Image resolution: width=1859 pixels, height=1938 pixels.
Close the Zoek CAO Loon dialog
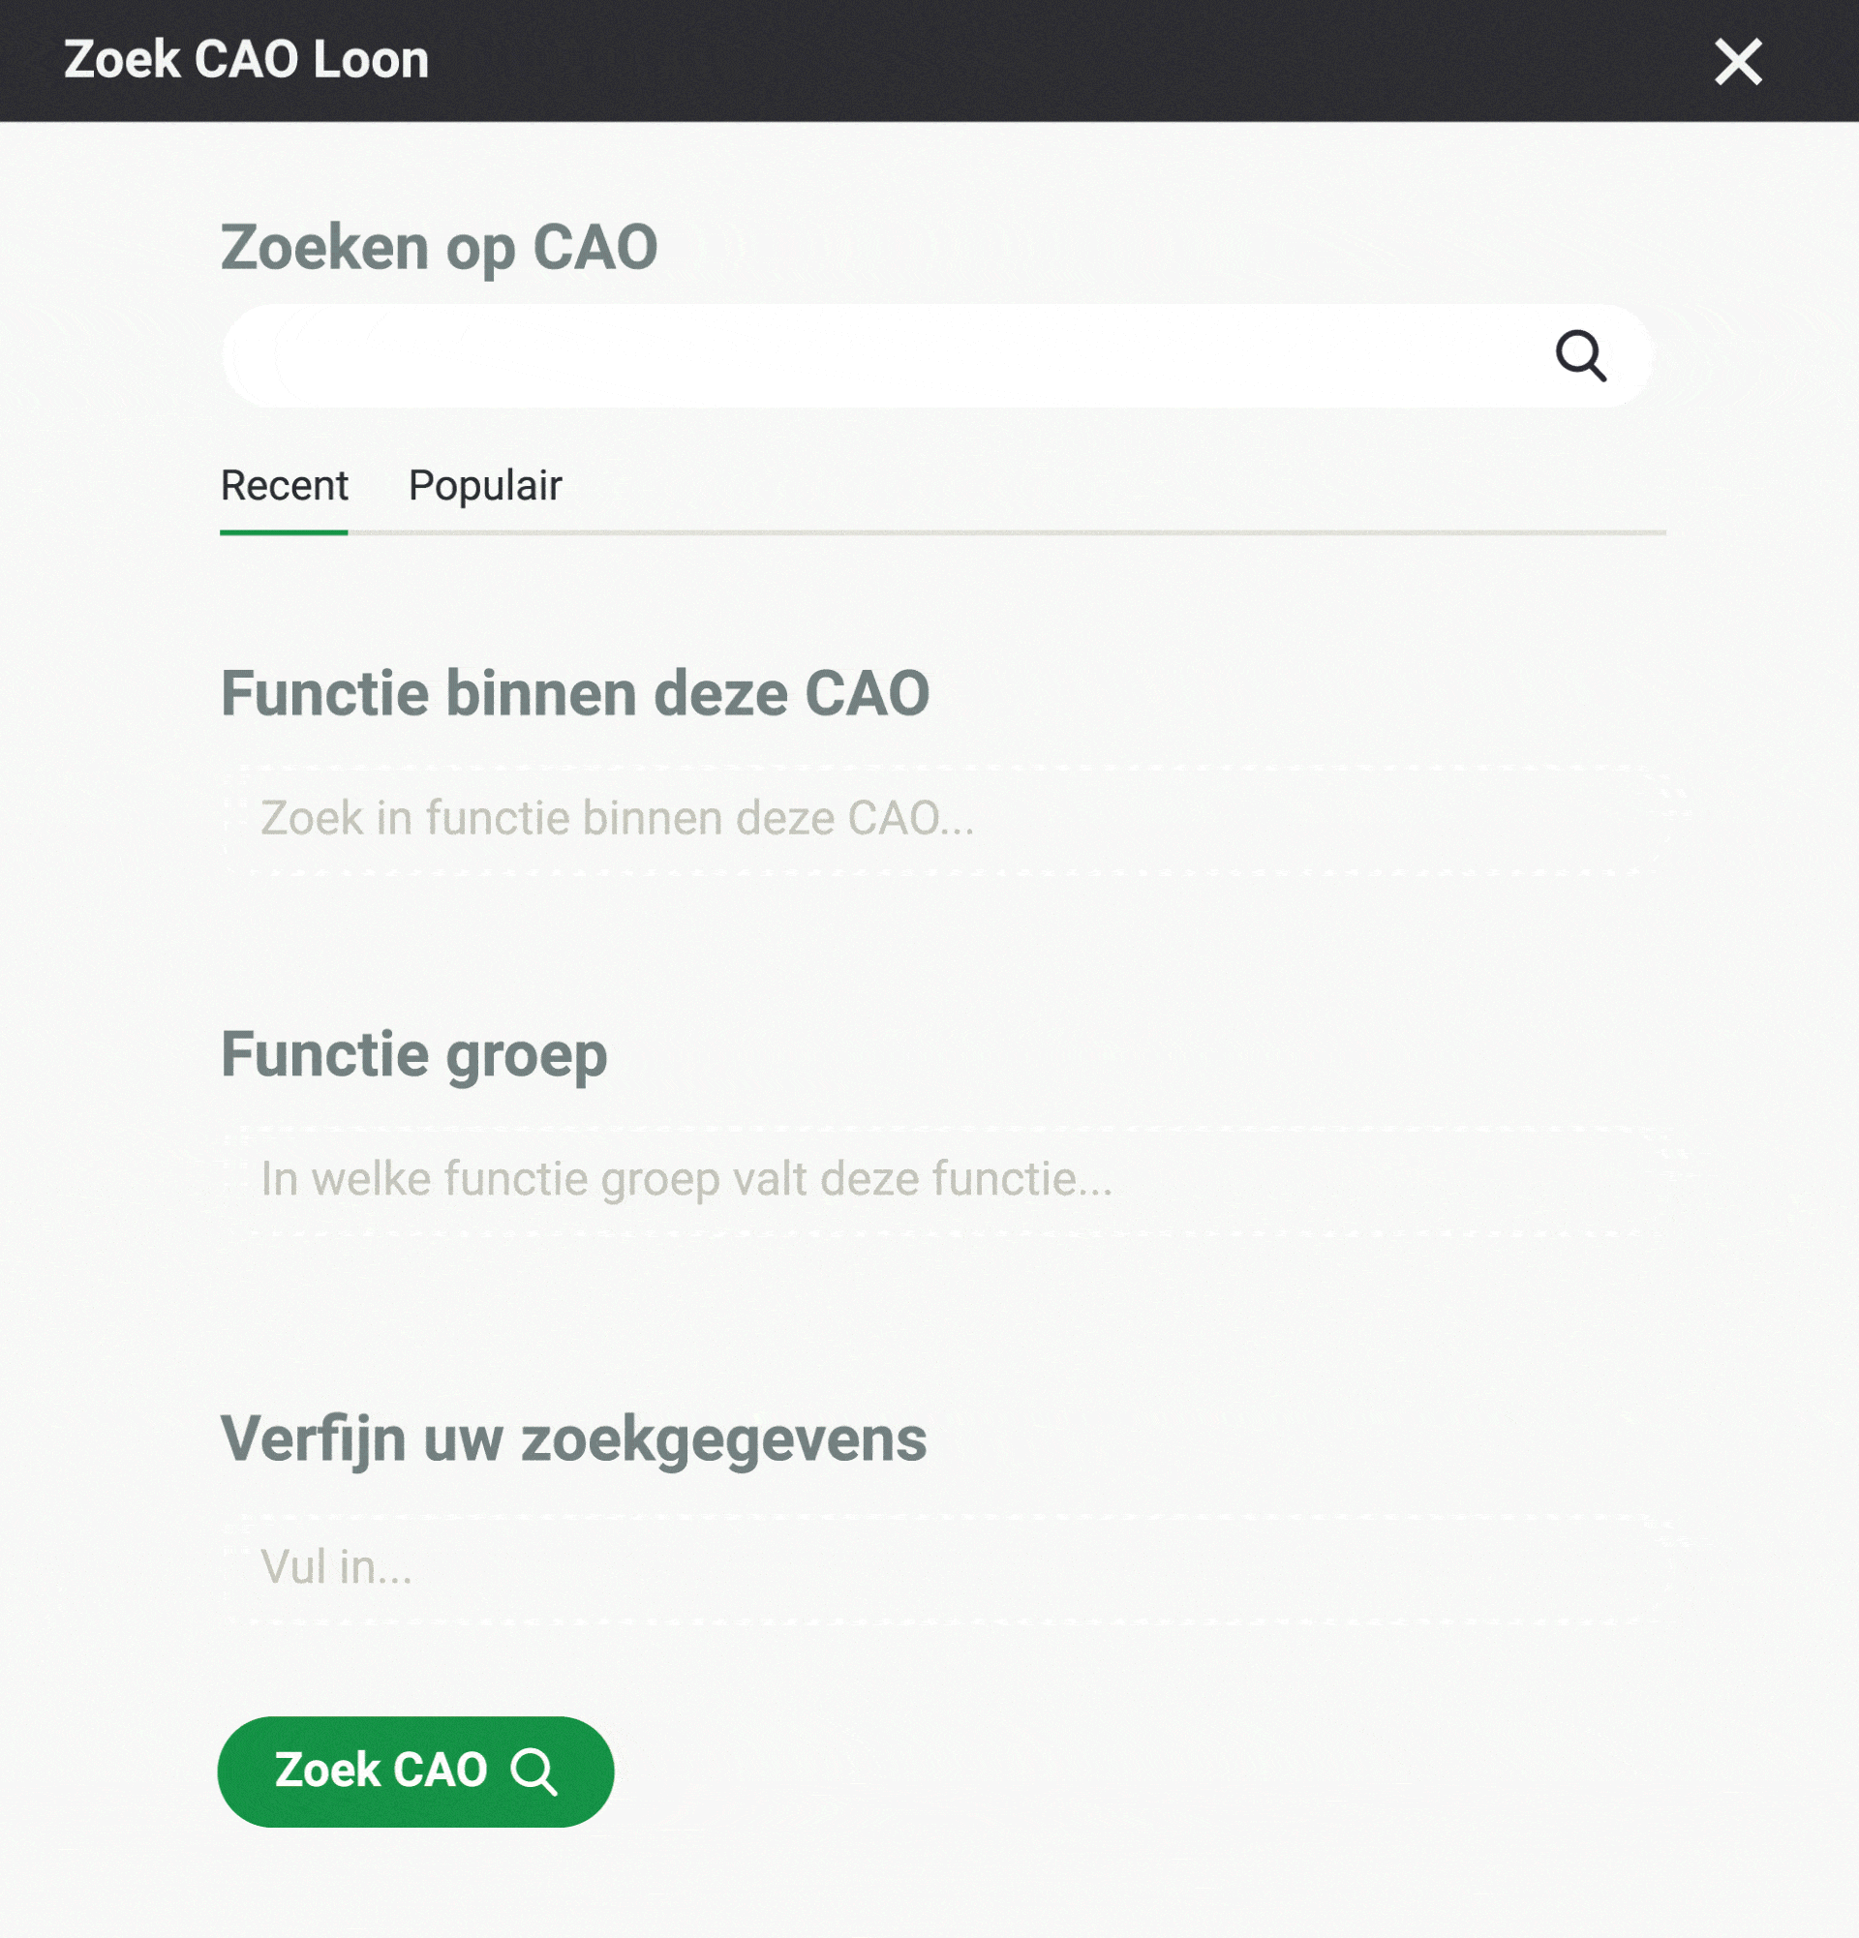pos(1737,61)
